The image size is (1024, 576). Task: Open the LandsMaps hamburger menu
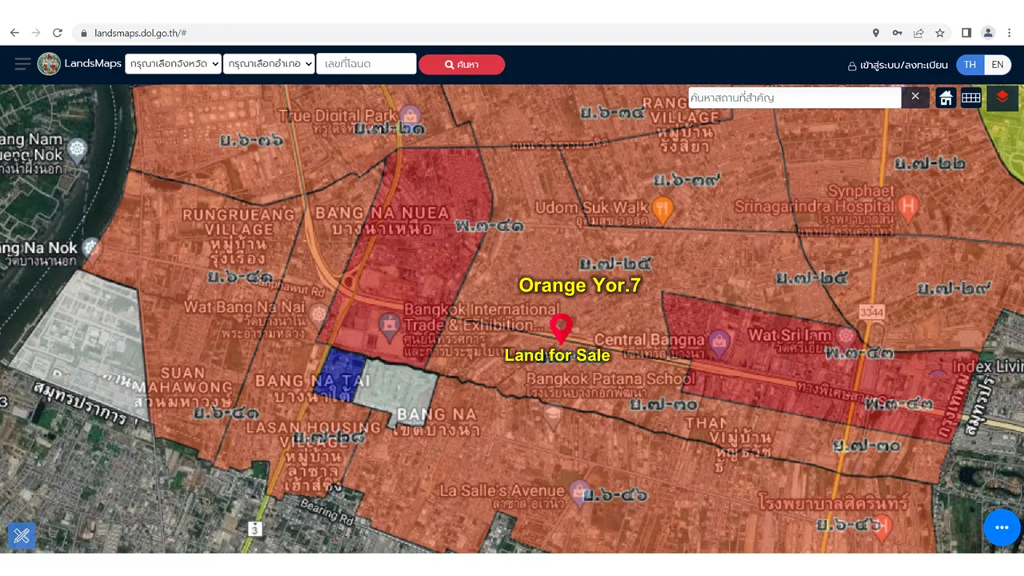pos(22,64)
